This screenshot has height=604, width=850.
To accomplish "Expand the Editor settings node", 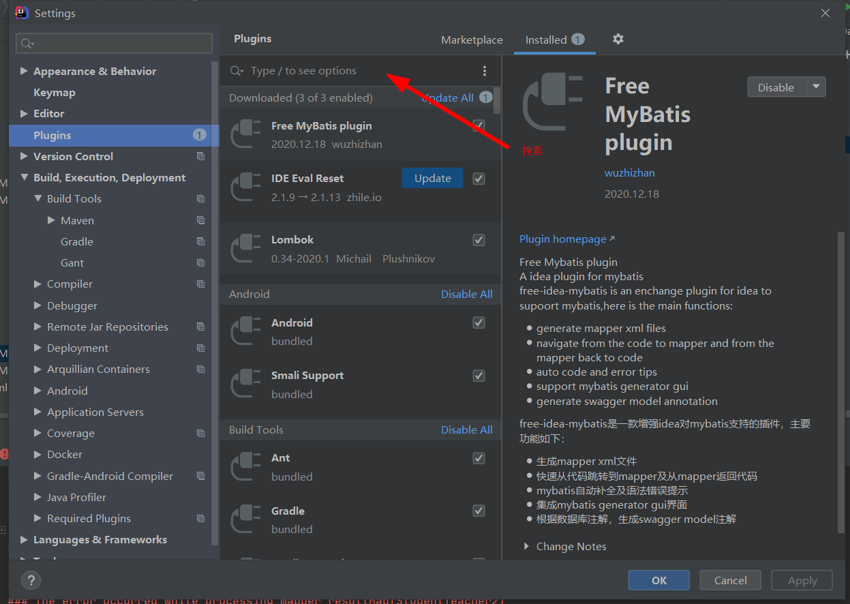I will pyautogui.click(x=25, y=113).
